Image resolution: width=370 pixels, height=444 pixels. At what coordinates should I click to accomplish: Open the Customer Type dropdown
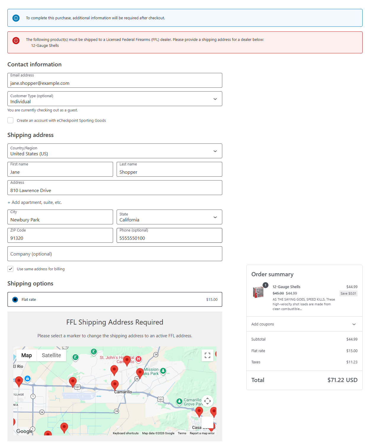tap(115, 99)
